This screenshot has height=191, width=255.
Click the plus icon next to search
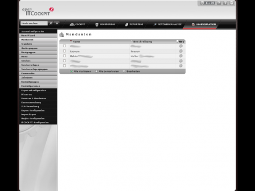pyautogui.click(x=57, y=23)
